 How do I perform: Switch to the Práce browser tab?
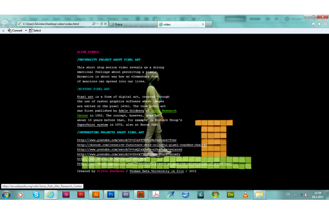pyautogui.click(x=130, y=24)
